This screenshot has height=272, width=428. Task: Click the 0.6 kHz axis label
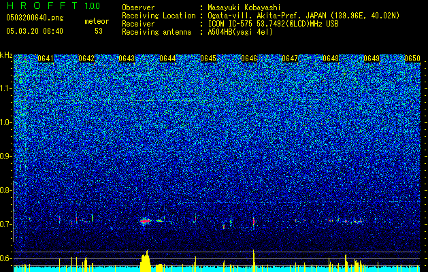pyautogui.click(x=6, y=258)
